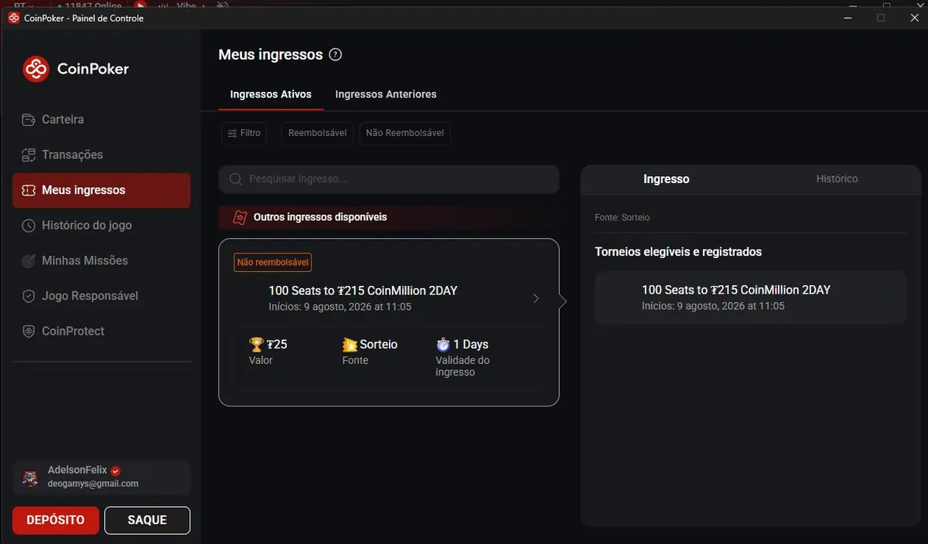Show the Ingresso details tab
The height and width of the screenshot is (544, 928).
[666, 179]
